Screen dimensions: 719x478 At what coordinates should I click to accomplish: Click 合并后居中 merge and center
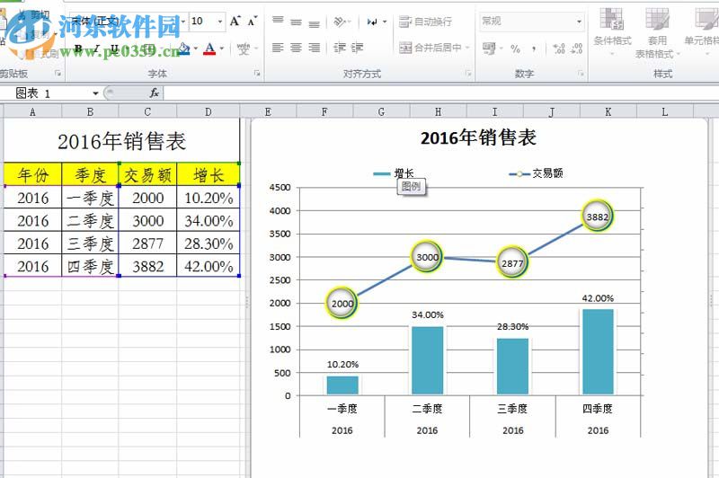pos(431,48)
